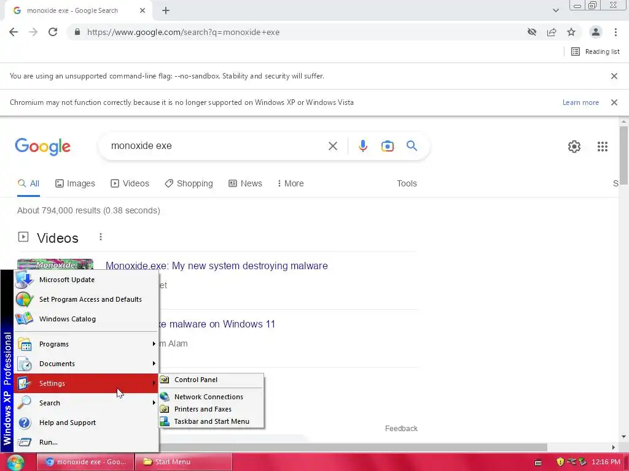Close the monoxide exe browser tab
The width and height of the screenshot is (629, 471).
point(143,11)
